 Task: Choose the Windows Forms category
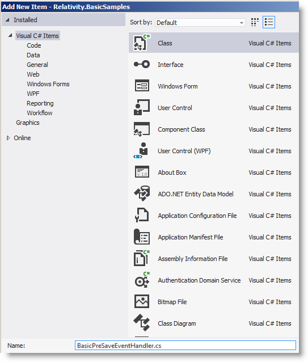coord(48,84)
